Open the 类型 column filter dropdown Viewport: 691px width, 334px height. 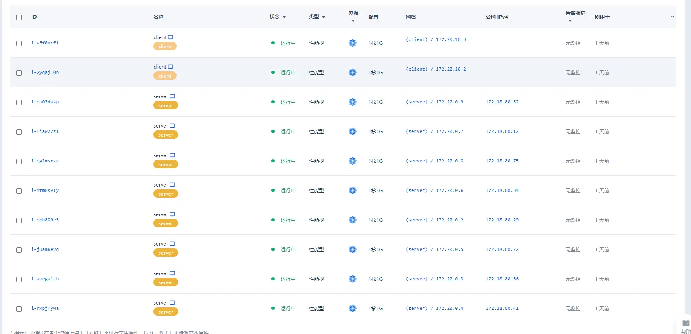[324, 17]
